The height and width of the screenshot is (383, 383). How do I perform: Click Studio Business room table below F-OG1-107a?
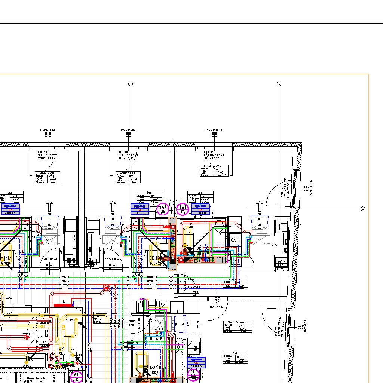214,171
